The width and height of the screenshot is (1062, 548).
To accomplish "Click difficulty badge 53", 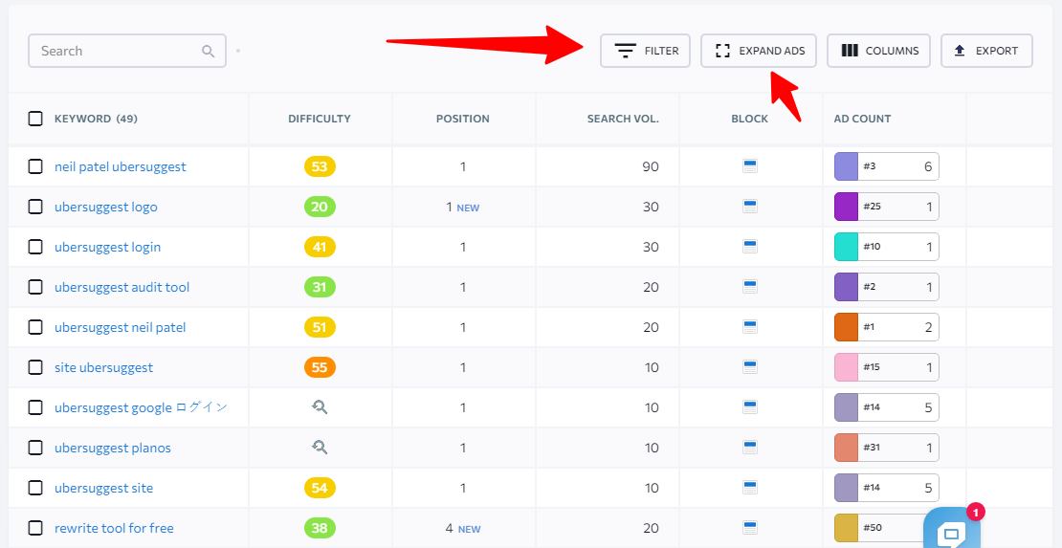I will 320,166.
